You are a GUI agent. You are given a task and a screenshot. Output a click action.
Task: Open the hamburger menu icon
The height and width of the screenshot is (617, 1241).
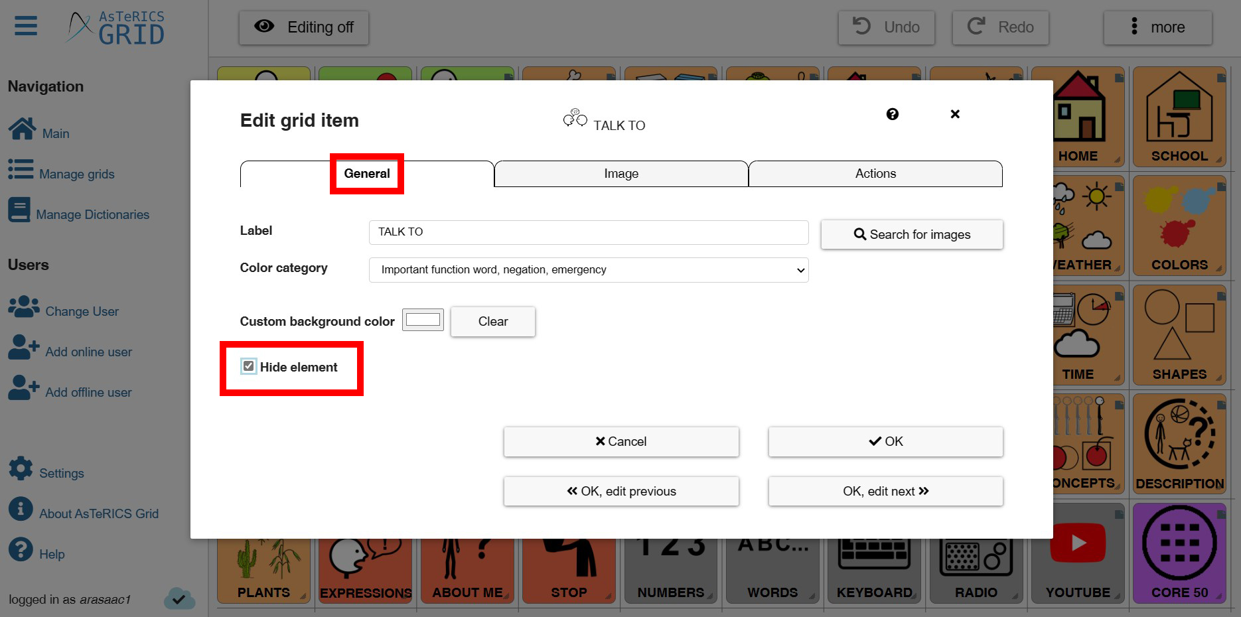[x=26, y=26]
